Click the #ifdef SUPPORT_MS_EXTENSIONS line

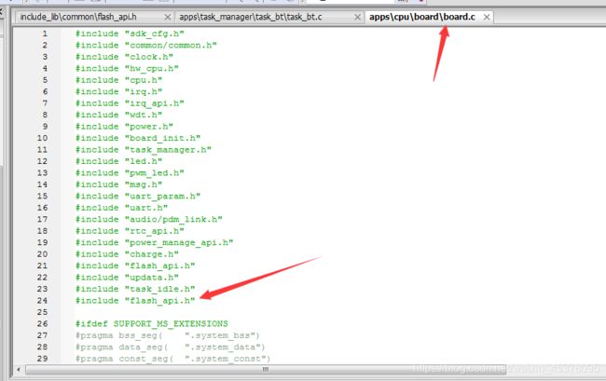click(151, 323)
